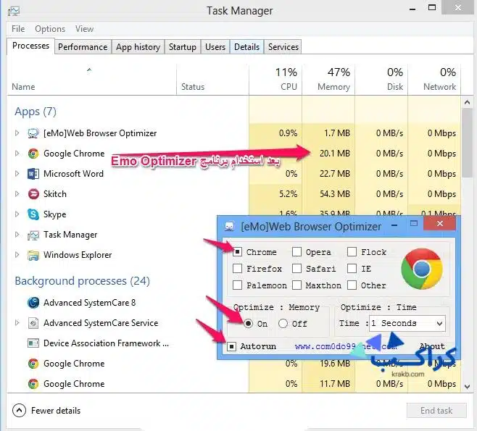Viewport: 477px width, 431px height.
Task: Click the process list scrollbar down arrow
Action: [468, 387]
